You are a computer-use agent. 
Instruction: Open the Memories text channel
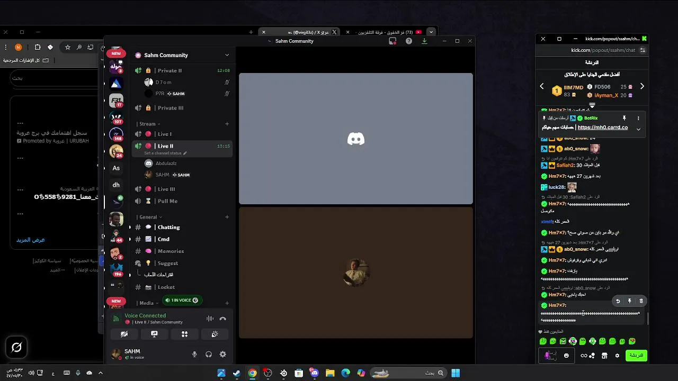tap(183, 251)
